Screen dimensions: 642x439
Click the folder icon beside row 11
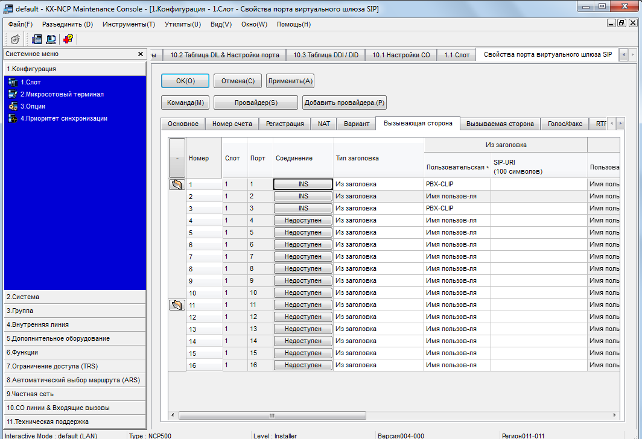tap(177, 305)
